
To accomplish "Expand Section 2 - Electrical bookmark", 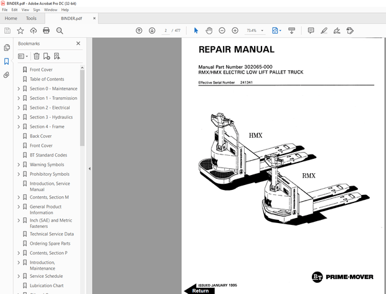I will 19,108.
